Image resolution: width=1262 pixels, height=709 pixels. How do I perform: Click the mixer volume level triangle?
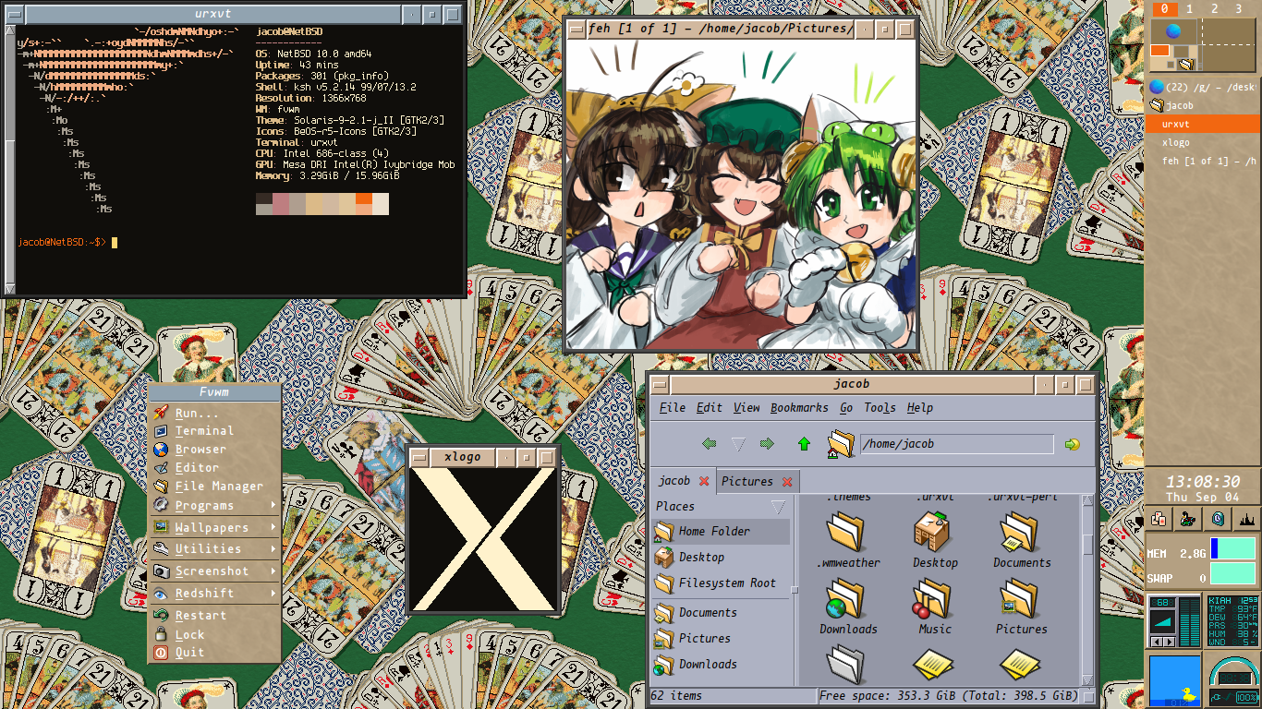pyautogui.click(x=1162, y=622)
